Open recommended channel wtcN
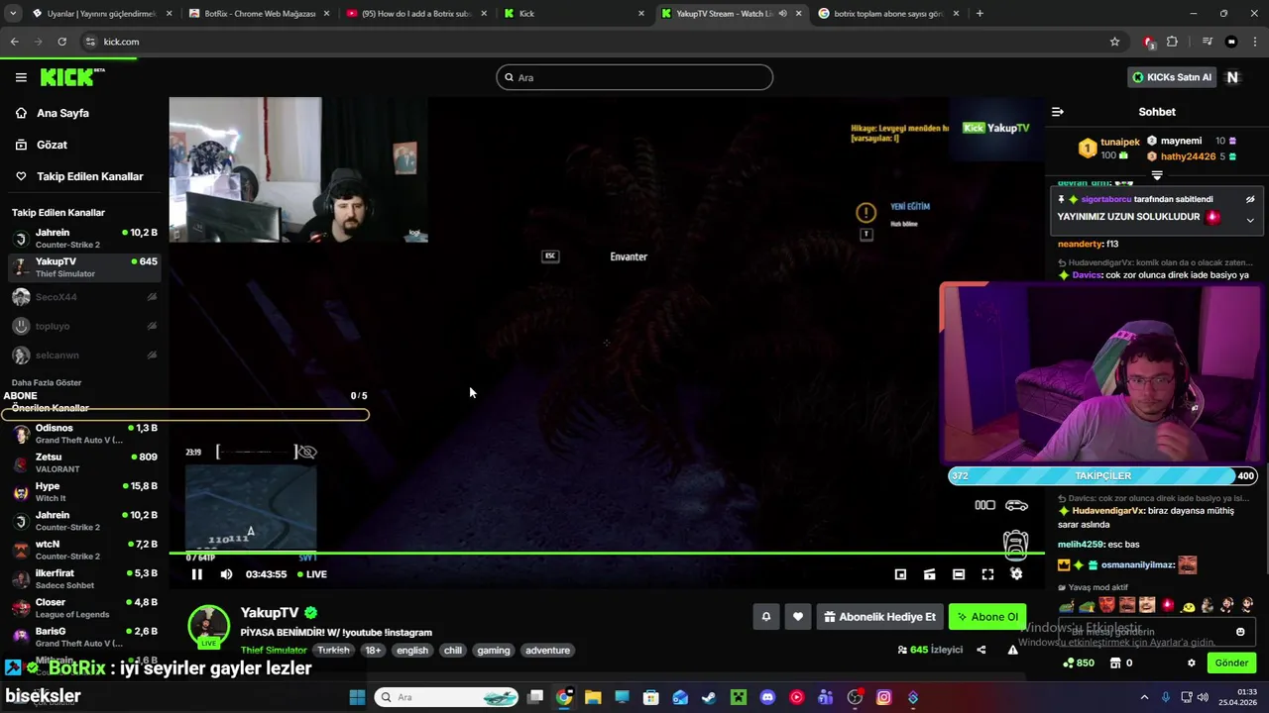Viewport: 1269px width, 713px height. [84, 550]
